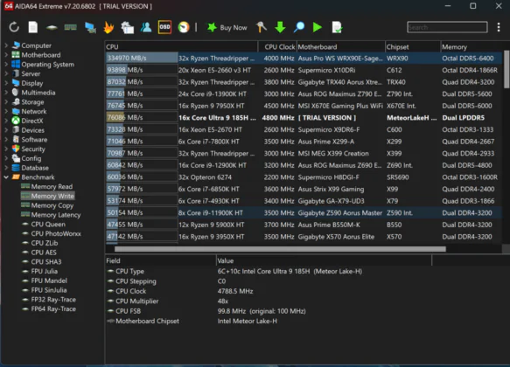Image resolution: width=510 pixels, height=367 pixels.
Task: Expand the Motherboard tree node
Action: click(6, 55)
